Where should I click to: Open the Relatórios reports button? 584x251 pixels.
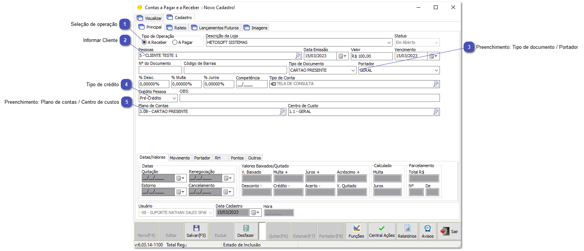tap(407, 232)
